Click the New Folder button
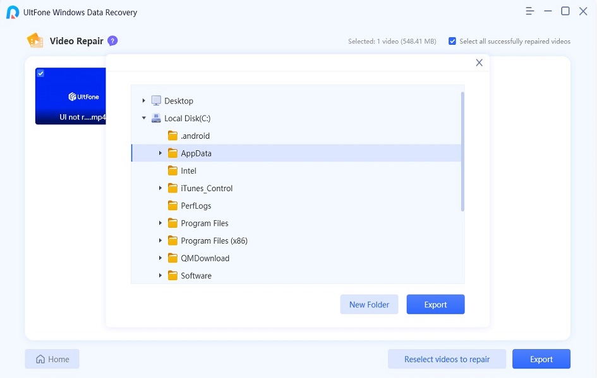The image size is (597, 378). [369, 304]
